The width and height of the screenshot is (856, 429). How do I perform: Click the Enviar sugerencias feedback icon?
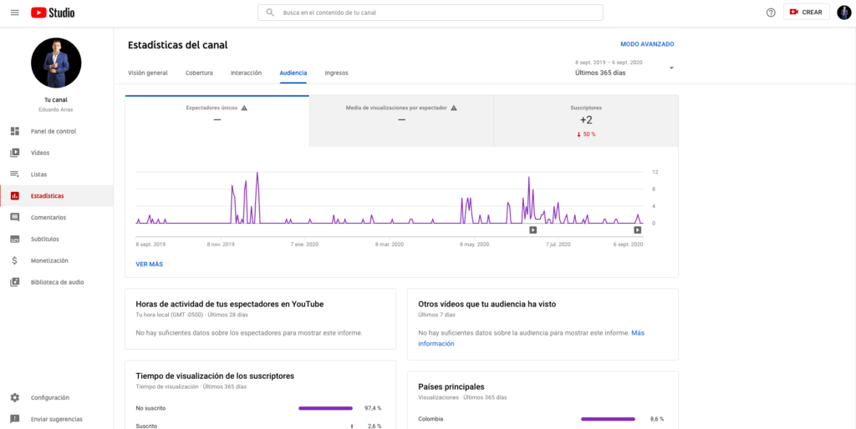pyautogui.click(x=15, y=419)
